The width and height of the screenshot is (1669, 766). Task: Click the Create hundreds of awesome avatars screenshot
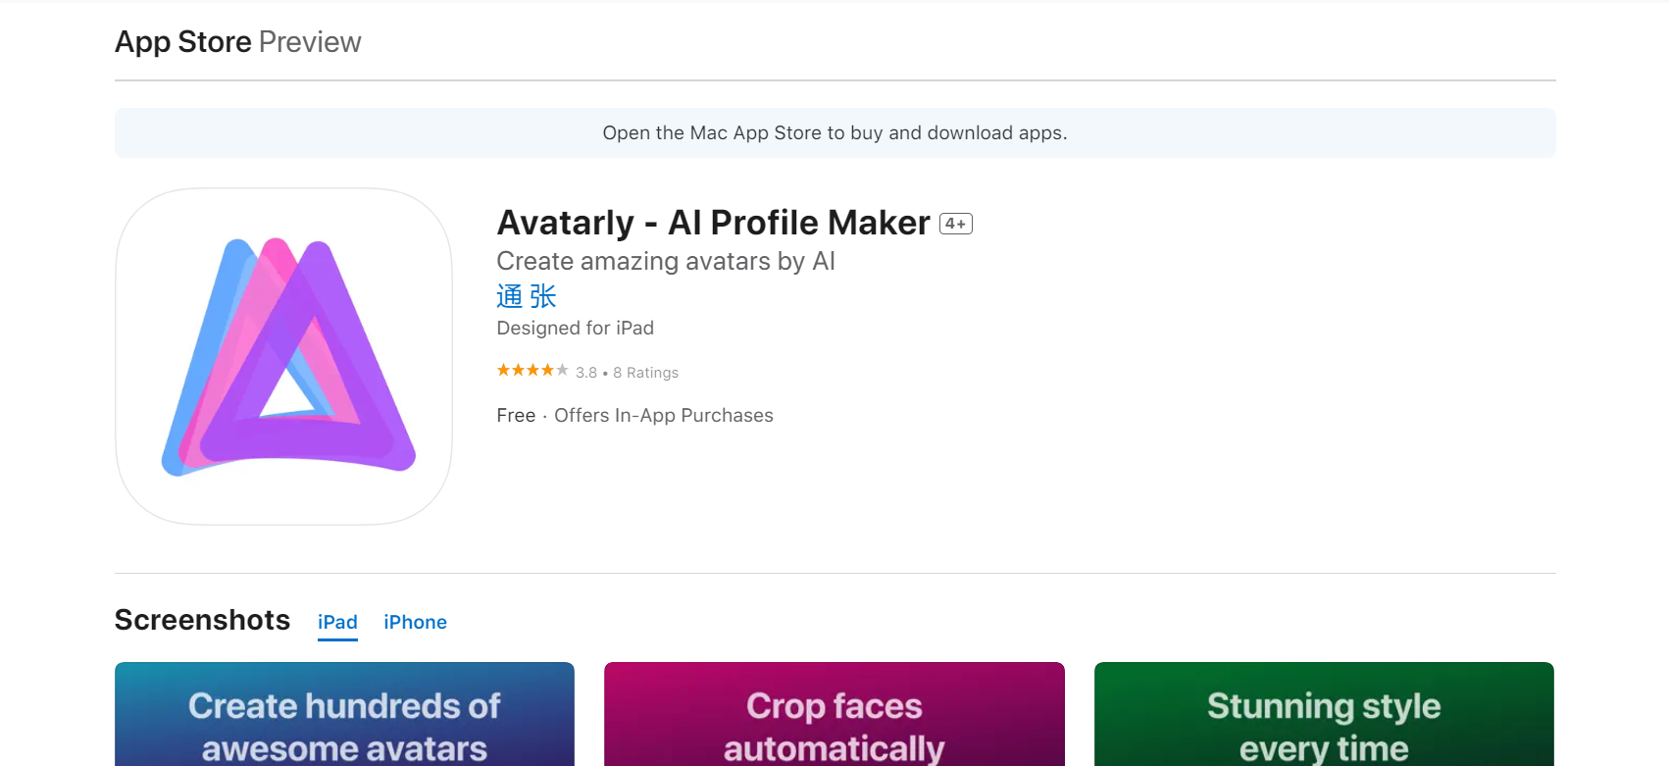(344, 714)
